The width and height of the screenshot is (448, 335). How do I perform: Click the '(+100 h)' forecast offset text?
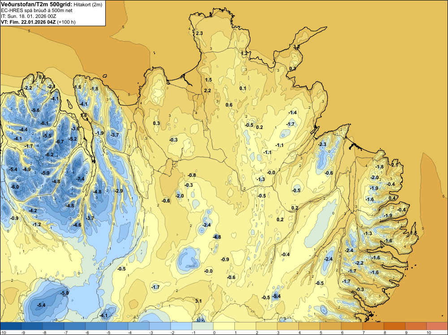(x=66, y=22)
